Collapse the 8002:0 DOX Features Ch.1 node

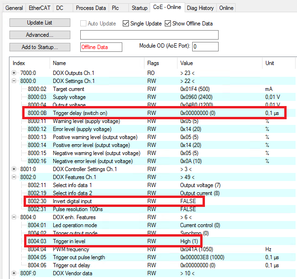tap(14, 177)
